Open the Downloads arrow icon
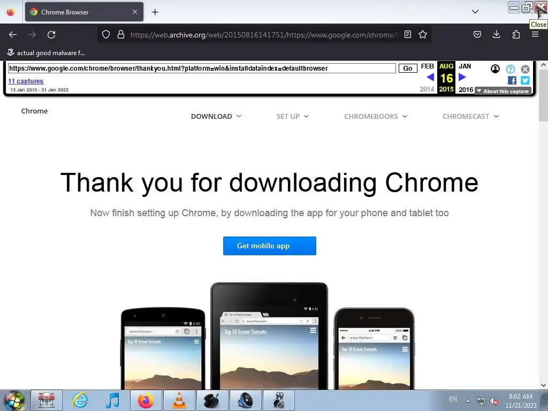The width and height of the screenshot is (548, 411). click(x=496, y=34)
